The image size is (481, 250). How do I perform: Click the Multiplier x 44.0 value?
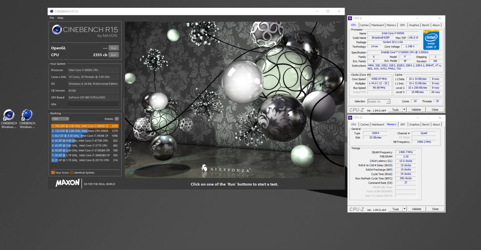[379, 83]
